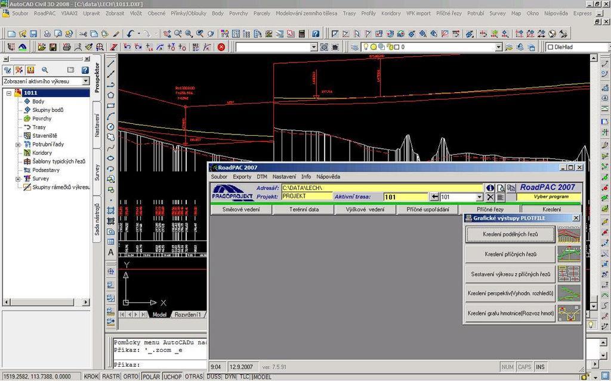Click the Adresář path field C:\DATA\LECH\
The width and height of the screenshot is (611, 381).
pyautogui.click(x=382, y=188)
